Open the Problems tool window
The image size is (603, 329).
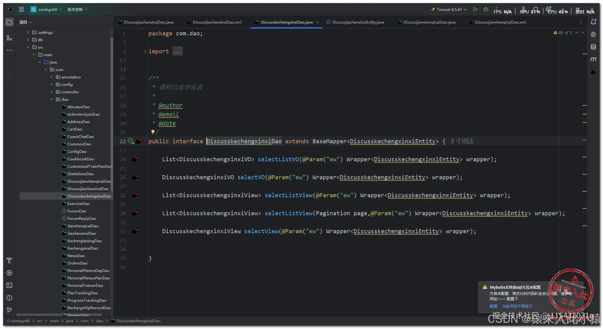9,298
